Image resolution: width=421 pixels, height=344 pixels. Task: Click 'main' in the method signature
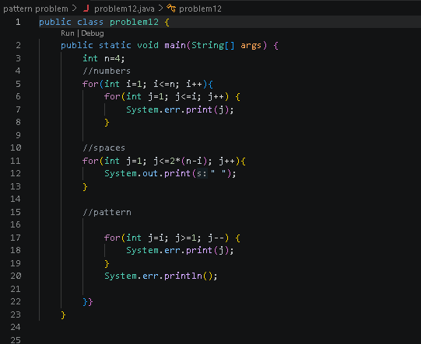(175, 45)
